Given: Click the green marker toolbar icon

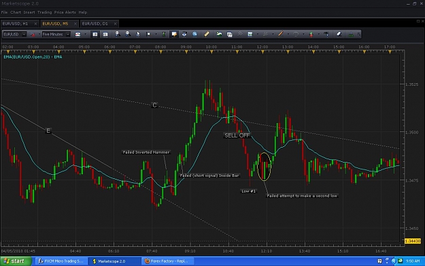Looking at the screenshot, I should (164, 34).
